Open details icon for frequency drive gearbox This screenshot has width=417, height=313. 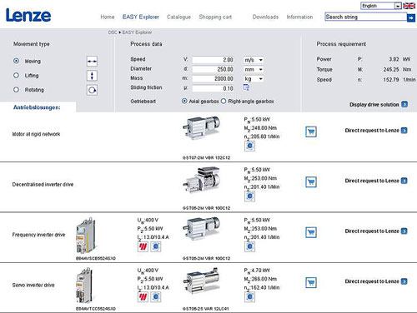pos(249,246)
